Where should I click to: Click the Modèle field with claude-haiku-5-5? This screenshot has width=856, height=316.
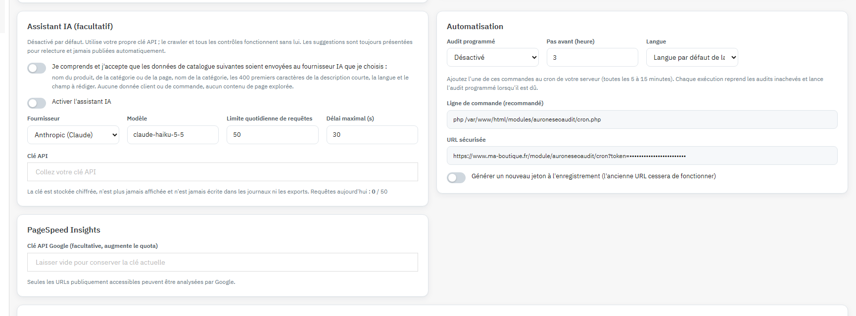tap(173, 135)
